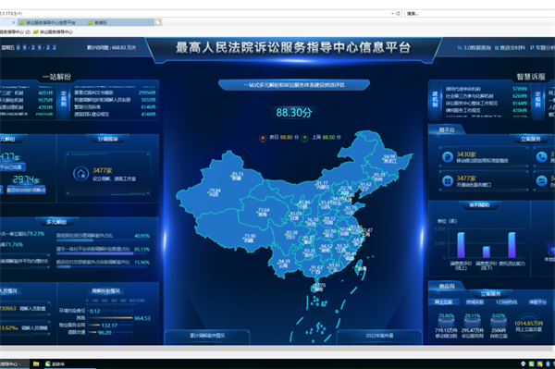
Task: Click the house icon beside 3477家
Action: (x=81, y=174)
